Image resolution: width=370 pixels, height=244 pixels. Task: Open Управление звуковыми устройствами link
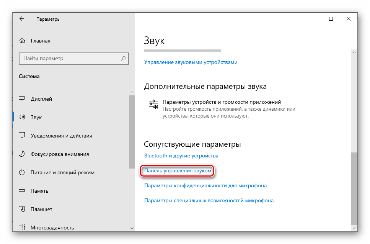(x=191, y=62)
